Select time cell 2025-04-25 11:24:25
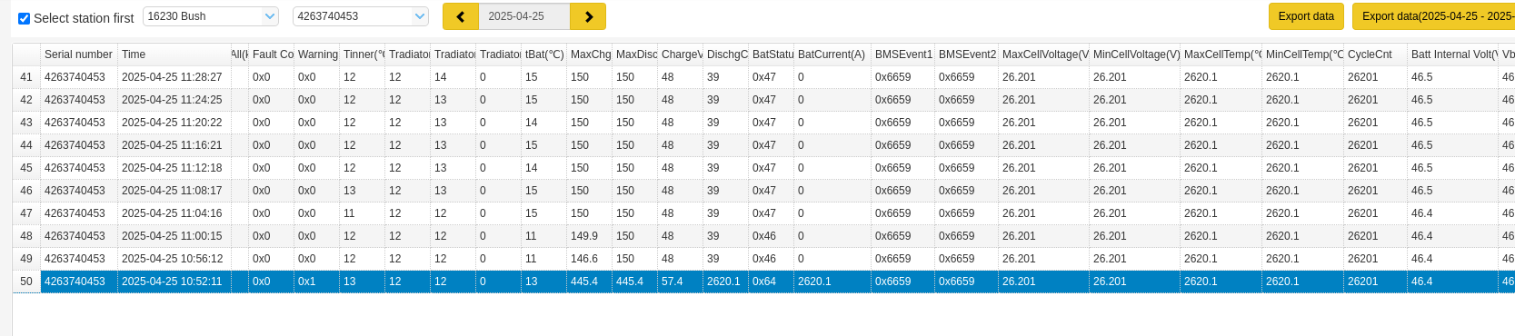Image resolution: width=1515 pixels, height=336 pixels. (174, 100)
